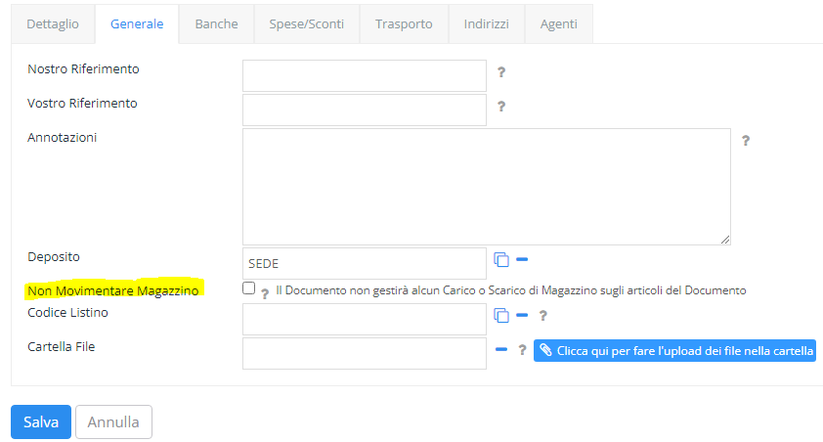
Task: Click help icon beside Non Movimentare checkbox
Action: tap(265, 293)
